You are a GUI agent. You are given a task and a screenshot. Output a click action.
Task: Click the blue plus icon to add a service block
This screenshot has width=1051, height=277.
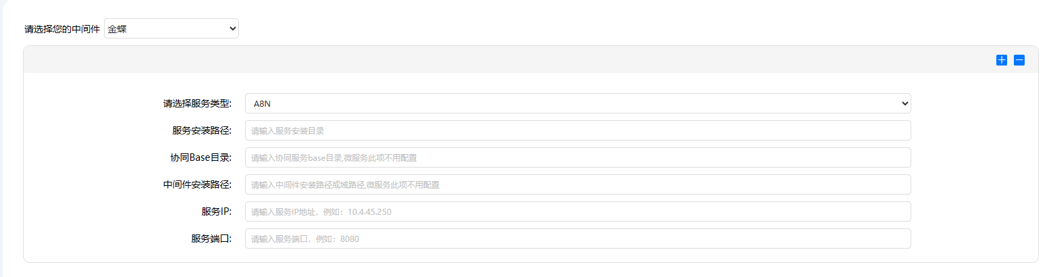pos(1001,60)
